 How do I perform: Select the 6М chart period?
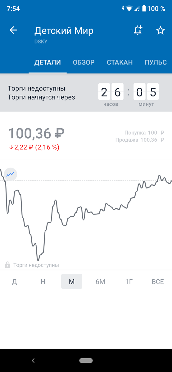point(100,282)
